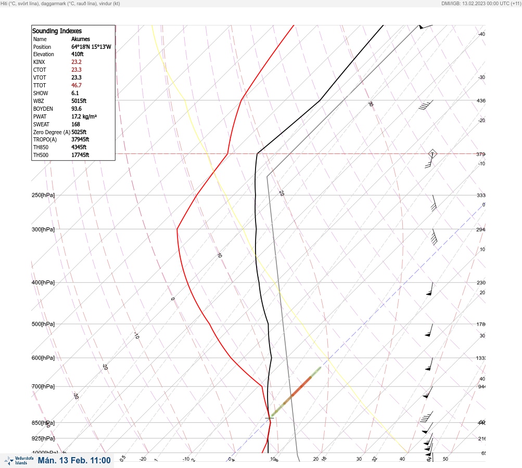Click the TROPO(A) value 37945ft
Screen dimensions: 522x468
click(80, 139)
